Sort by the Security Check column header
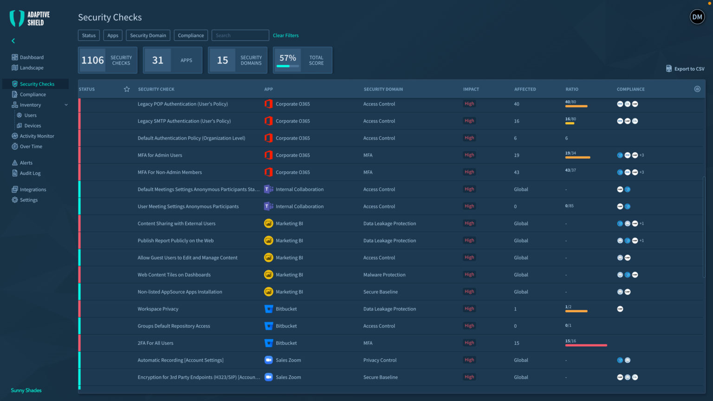Image resolution: width=713 pixels, height=401 pixels. point(156,89)
